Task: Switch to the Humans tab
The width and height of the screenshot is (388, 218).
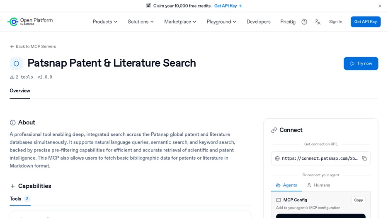Action: (318, 185)
